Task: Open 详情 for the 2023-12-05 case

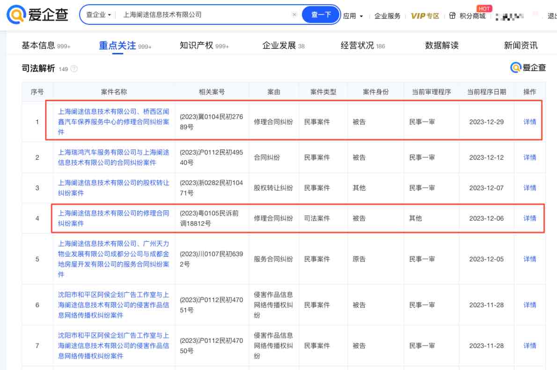Action: tap(530, 259)
